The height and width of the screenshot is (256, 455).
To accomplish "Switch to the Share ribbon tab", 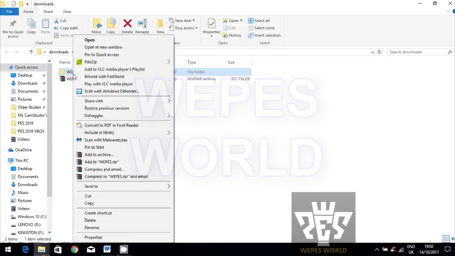I will click(48, 12).
